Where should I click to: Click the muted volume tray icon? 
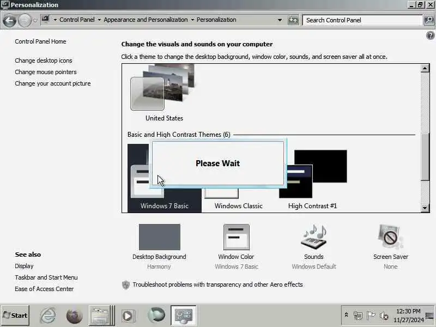(384, 316)
